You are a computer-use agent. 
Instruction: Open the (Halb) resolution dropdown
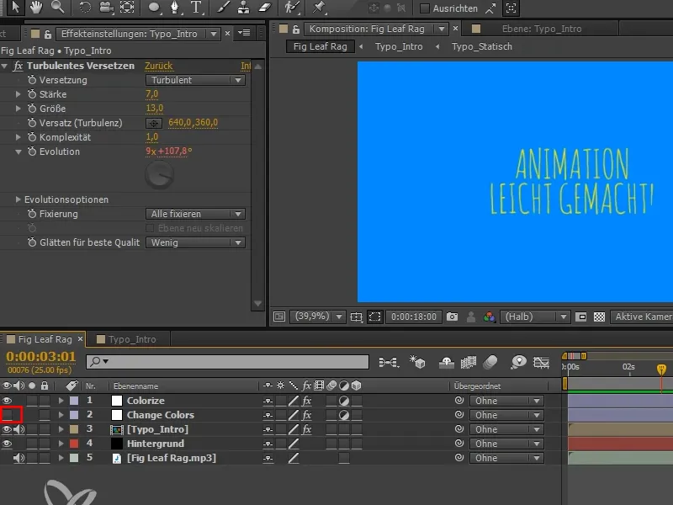535,317
